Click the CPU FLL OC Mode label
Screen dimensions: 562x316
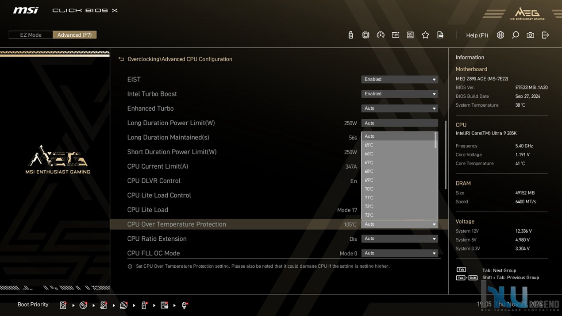153,253
